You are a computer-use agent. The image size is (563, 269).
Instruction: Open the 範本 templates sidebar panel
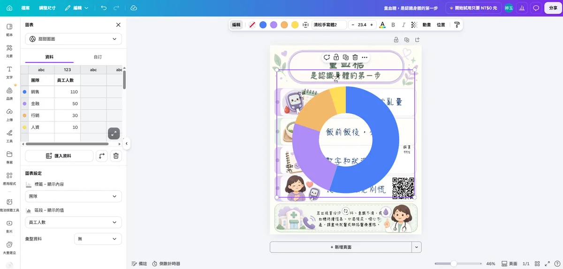click(9, 30)
